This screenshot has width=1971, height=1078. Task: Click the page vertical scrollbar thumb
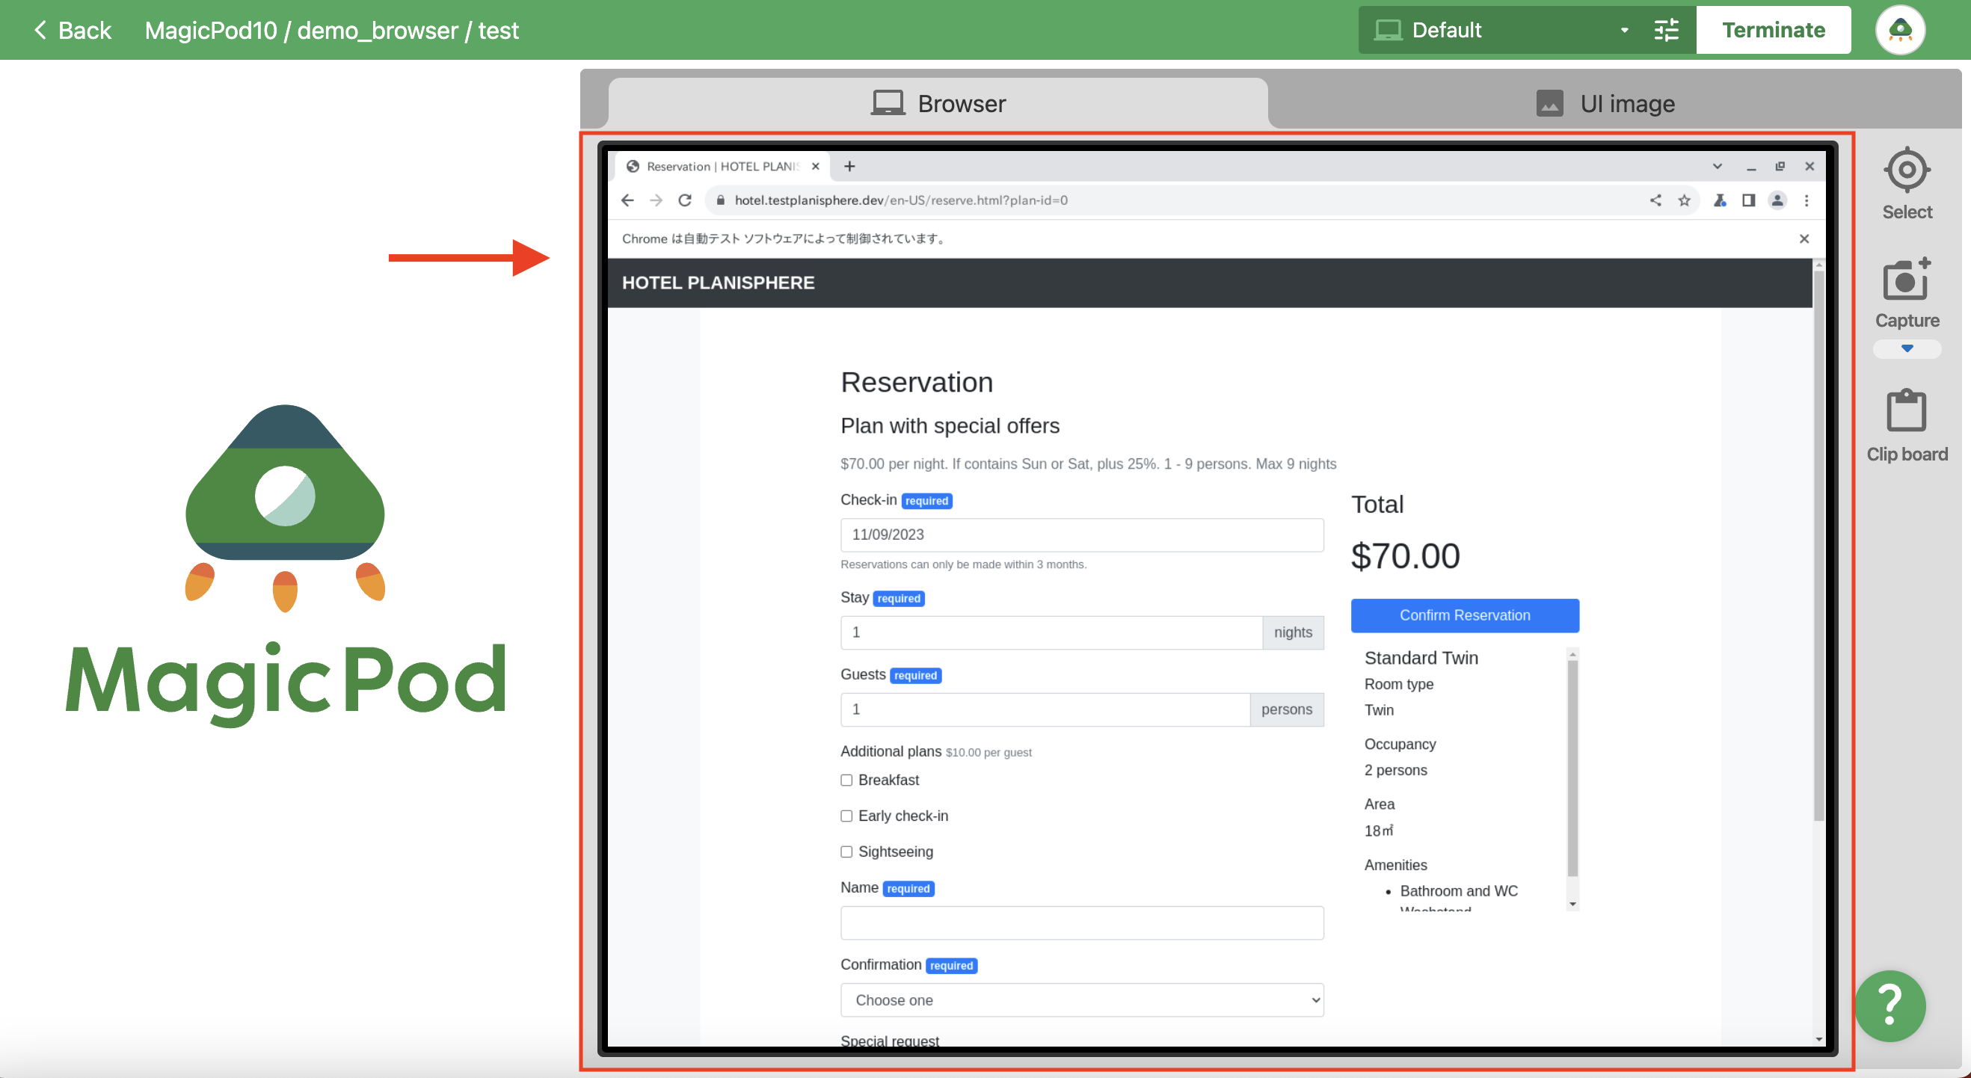tap(1818, 546)
